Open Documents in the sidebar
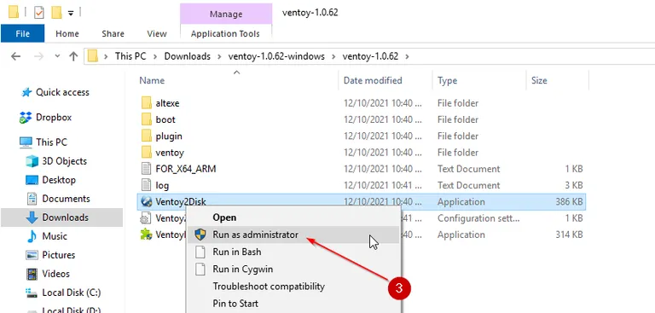Image resolution: width=655 pixels, height=313 pixels. 66,199
